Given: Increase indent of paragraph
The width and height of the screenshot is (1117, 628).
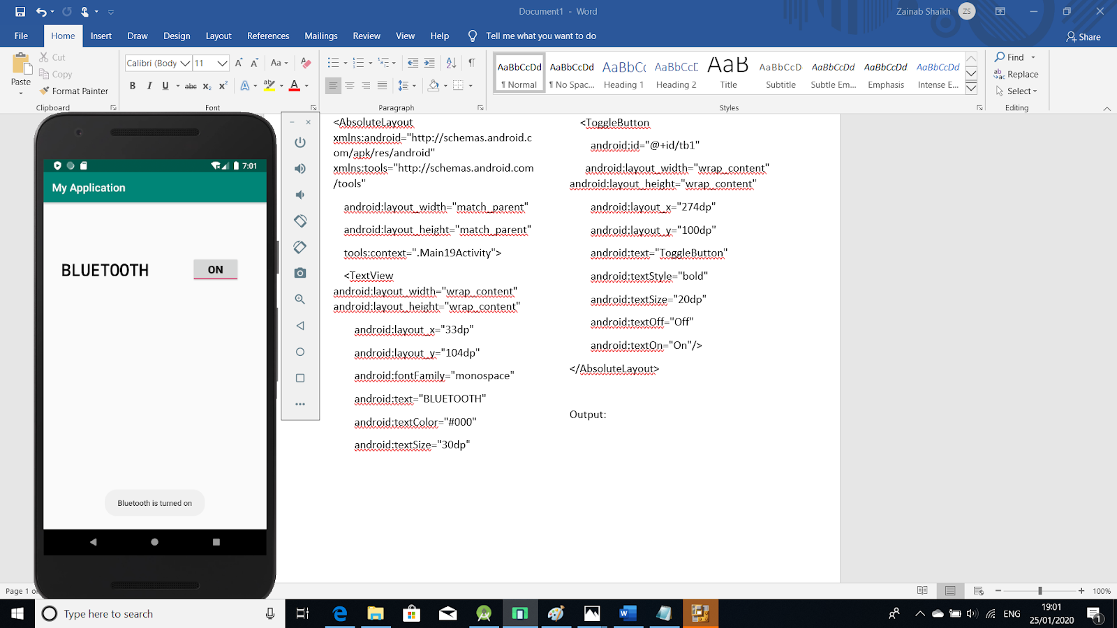Looking at the screenshot, I should [429, 63].
